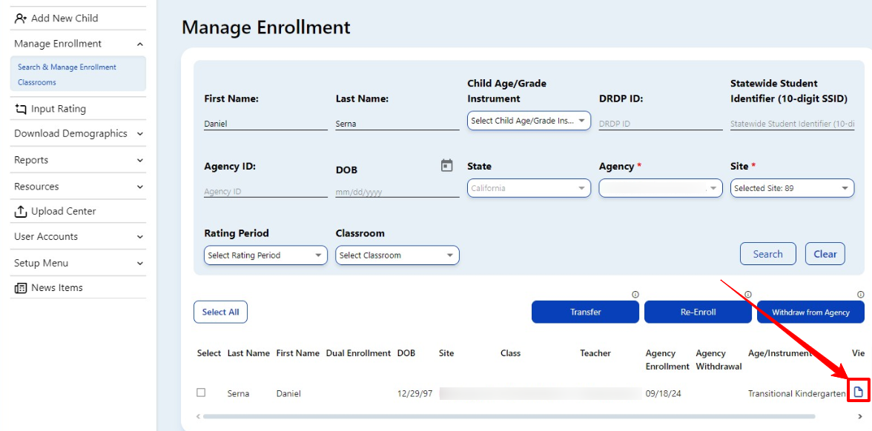Click the News Items newspaper icon
Screen dimensions: 872x431
(21, 287)
